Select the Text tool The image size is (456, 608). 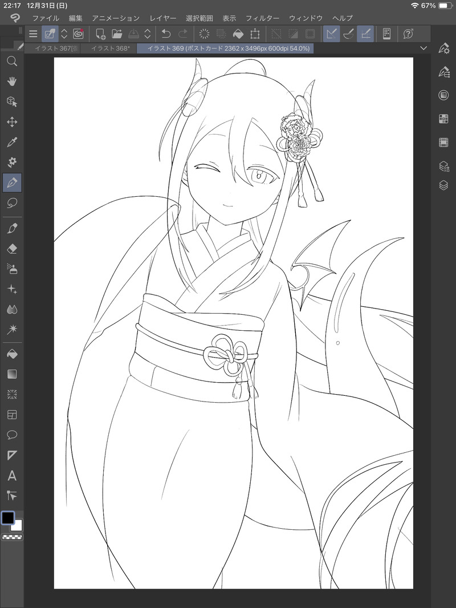[12, 475]
